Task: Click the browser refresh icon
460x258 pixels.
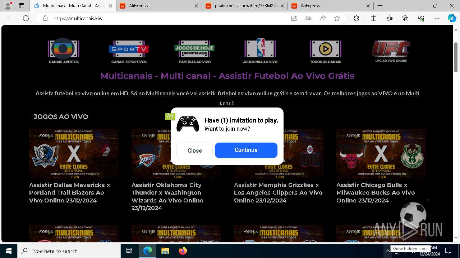Action: 26,18
